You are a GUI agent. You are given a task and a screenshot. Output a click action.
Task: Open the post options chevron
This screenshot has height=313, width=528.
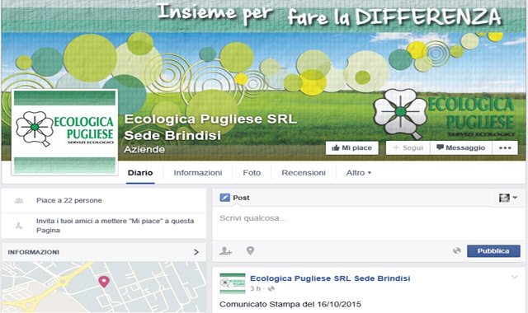click(515, 278)
